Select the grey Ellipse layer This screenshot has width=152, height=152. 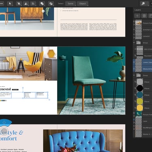tap(143, 82)
